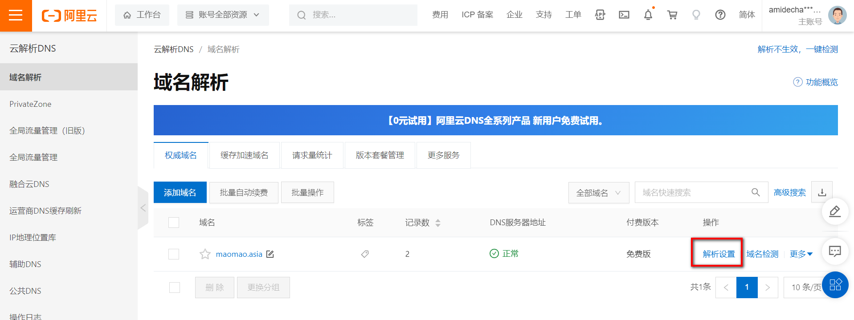Open the 全部域名 filter dropdown
Viewport: 854px width, 320px height.
coord(598,193)
